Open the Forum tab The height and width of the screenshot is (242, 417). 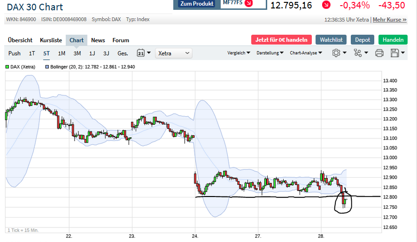point(121,40)
